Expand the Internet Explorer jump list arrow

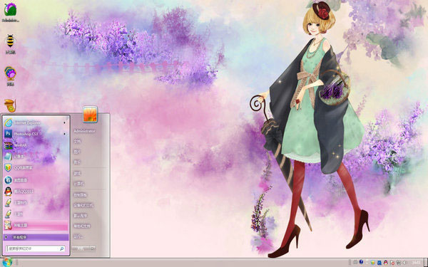65,123
